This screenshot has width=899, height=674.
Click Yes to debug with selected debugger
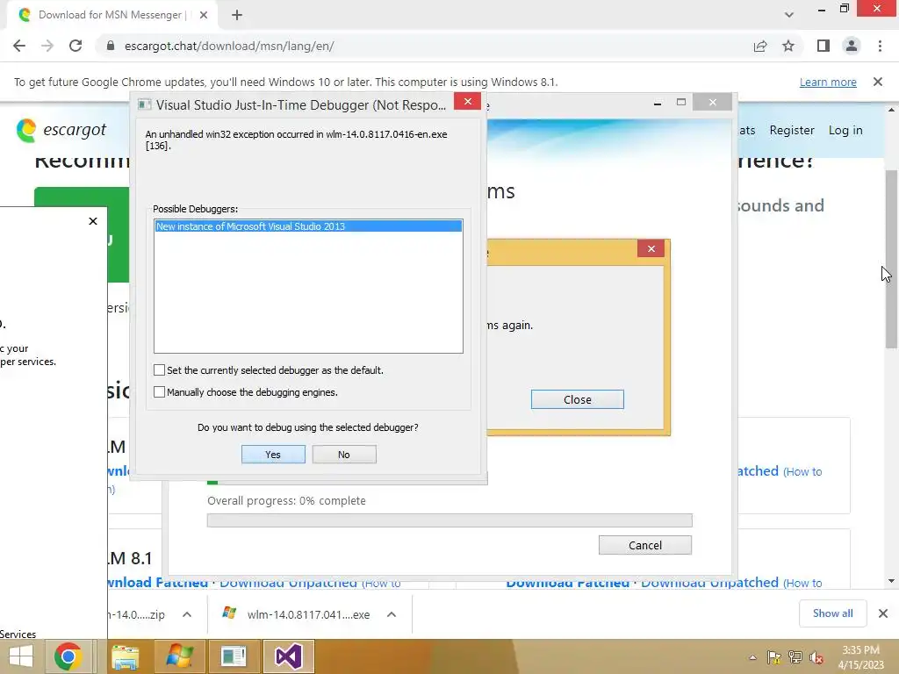click(x=273, y=455)
